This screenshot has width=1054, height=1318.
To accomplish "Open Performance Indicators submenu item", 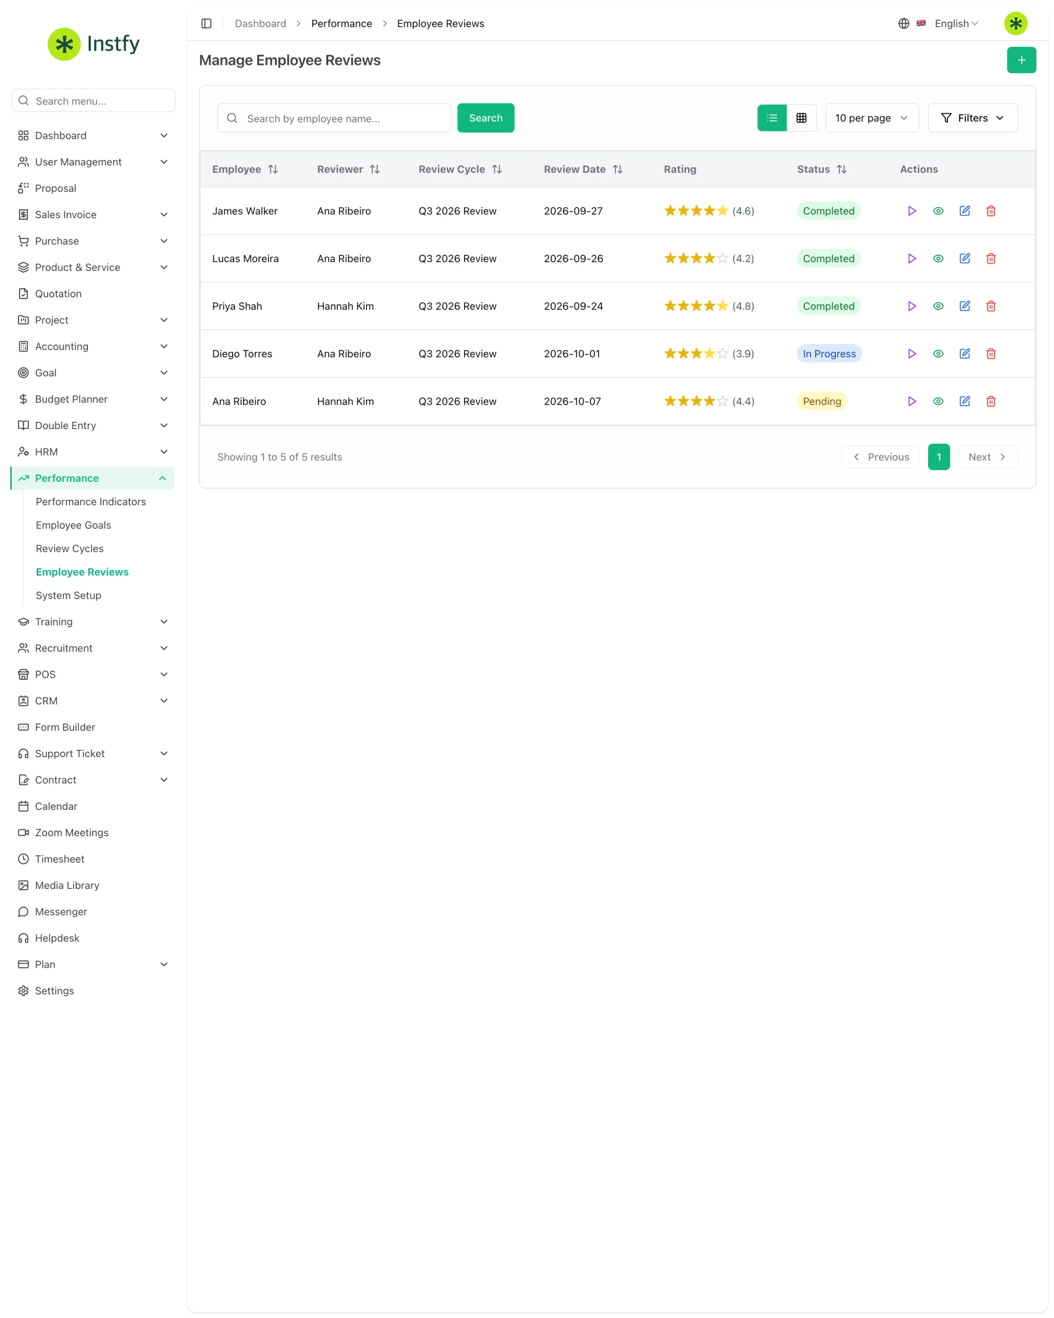I will point(91,501).
